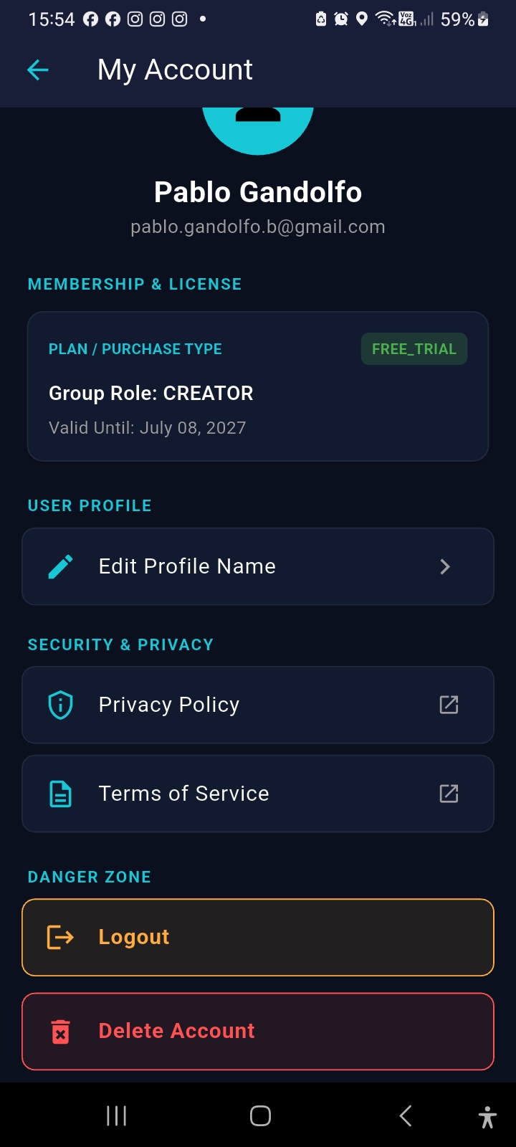
Task: Open Terms of Service entry
Action: (x=258, y=794)
